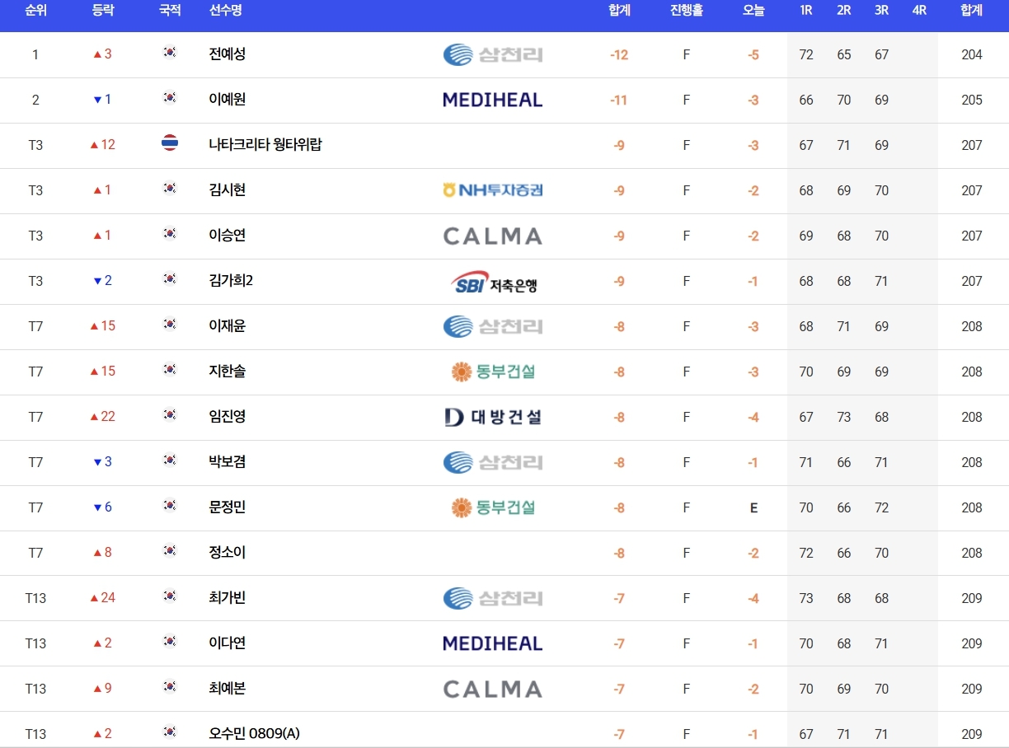1009x748 pixels.
Task: Open player 전예성's profile
Action: 228,54
